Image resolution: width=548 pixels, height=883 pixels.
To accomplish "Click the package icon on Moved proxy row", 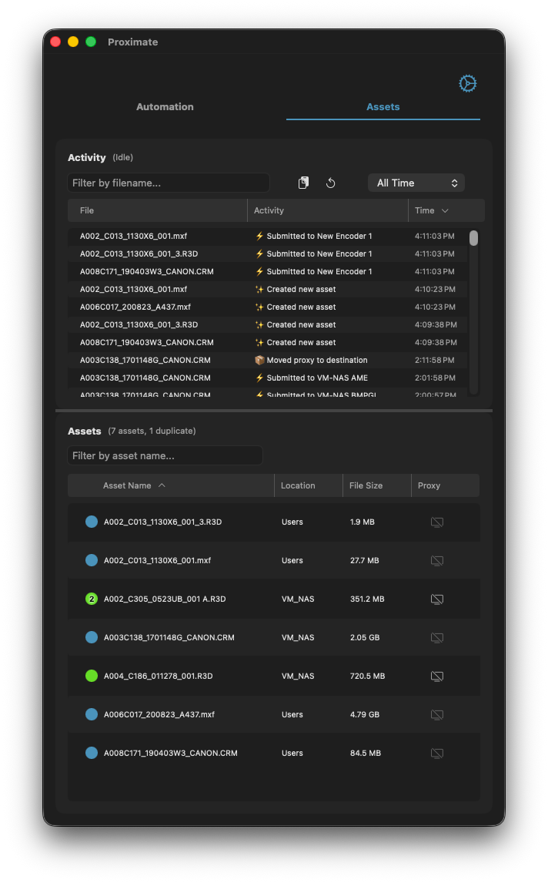I will [x=259, y=360].
